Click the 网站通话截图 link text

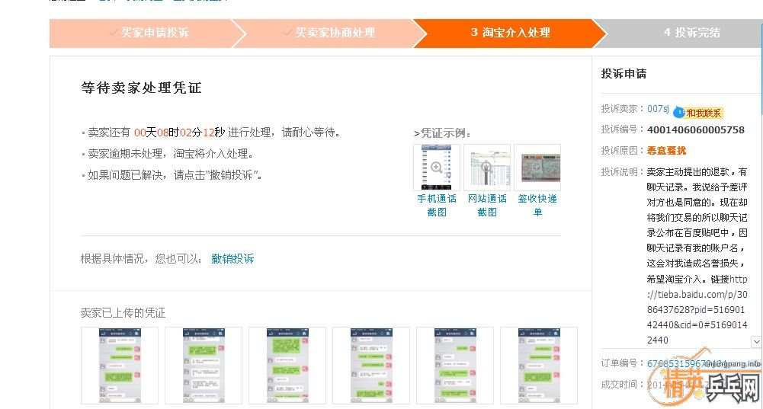point(487,205)
